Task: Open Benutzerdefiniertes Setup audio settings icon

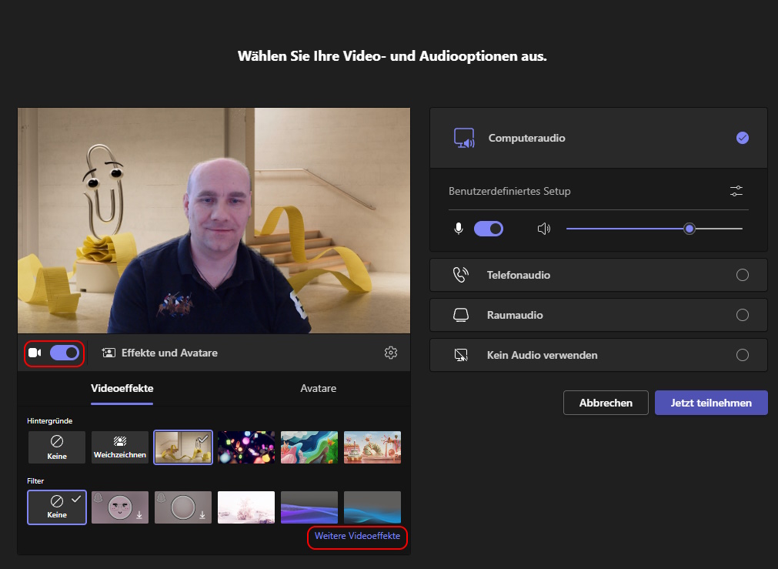Action: coord(736,191)
